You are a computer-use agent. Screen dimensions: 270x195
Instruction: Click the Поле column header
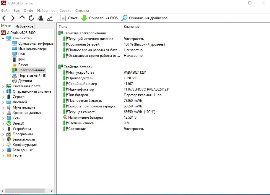[x=90, y=27]
